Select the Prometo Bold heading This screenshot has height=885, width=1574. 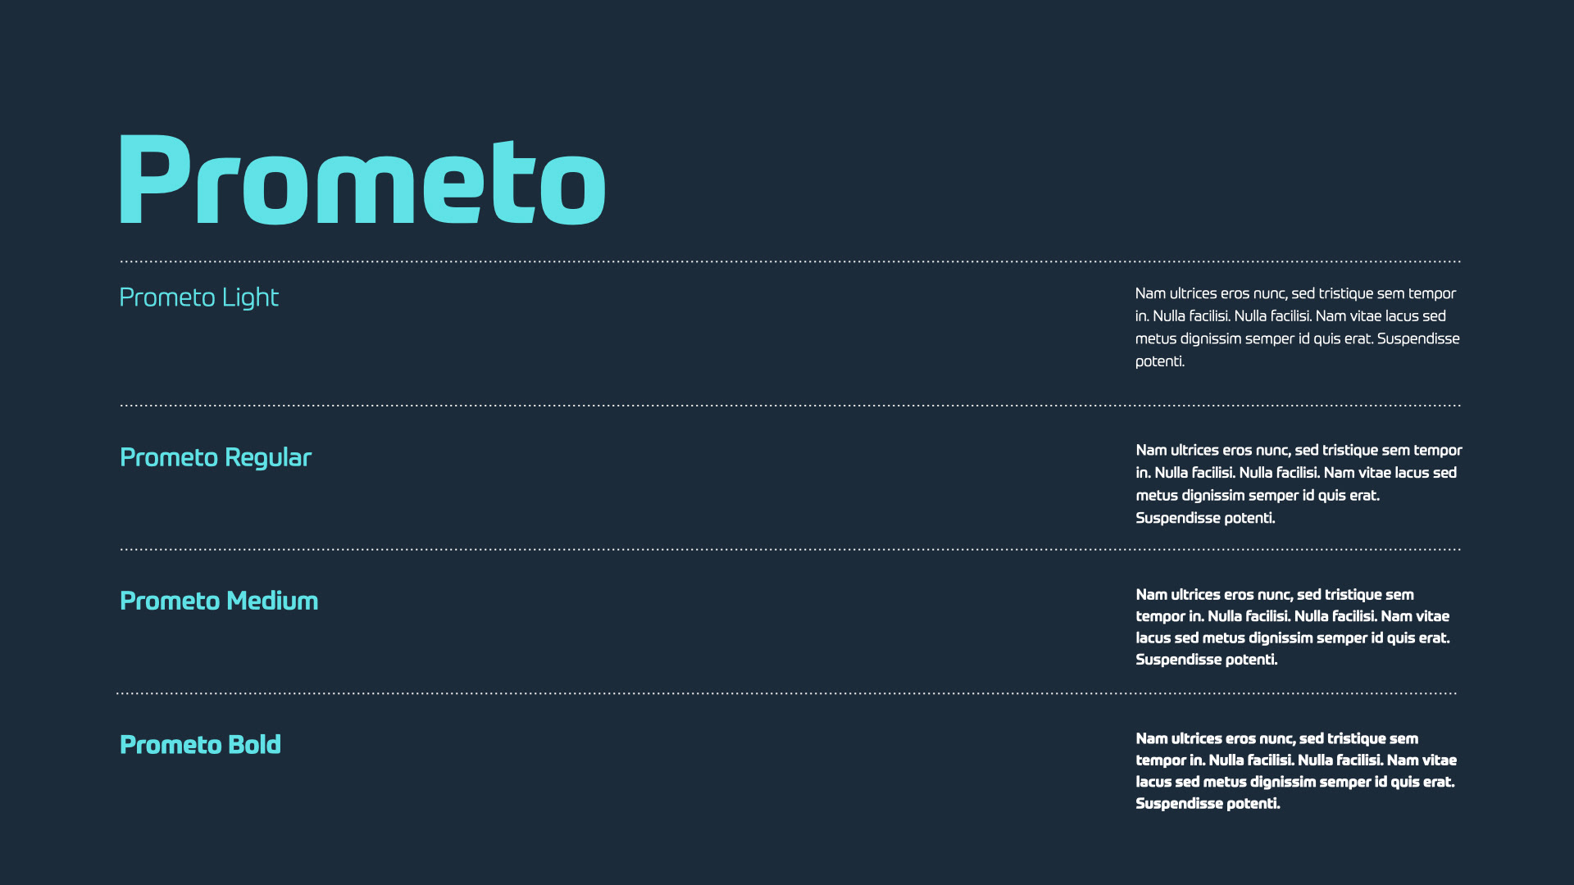point(200,744)
